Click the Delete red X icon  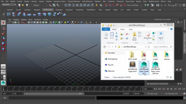pos(127,34)
